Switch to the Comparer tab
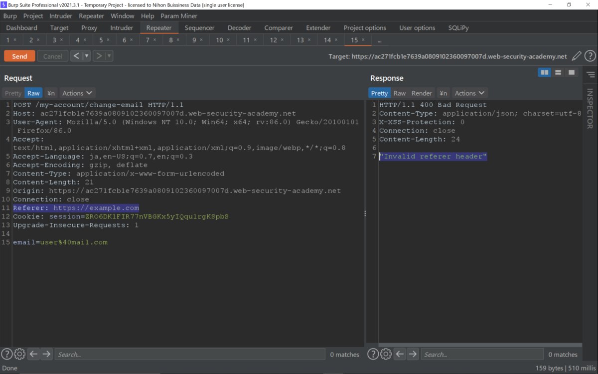 279,28
